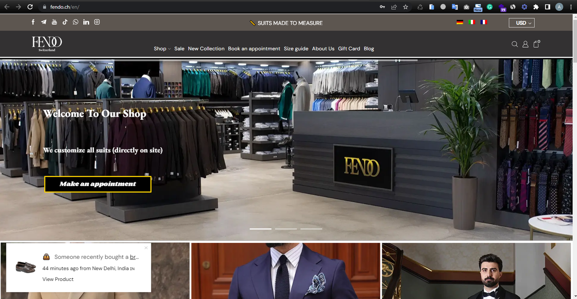Open the Sale menu item
Image resolution: width=577 pixels, height=299 pixels.
point(179,49)
